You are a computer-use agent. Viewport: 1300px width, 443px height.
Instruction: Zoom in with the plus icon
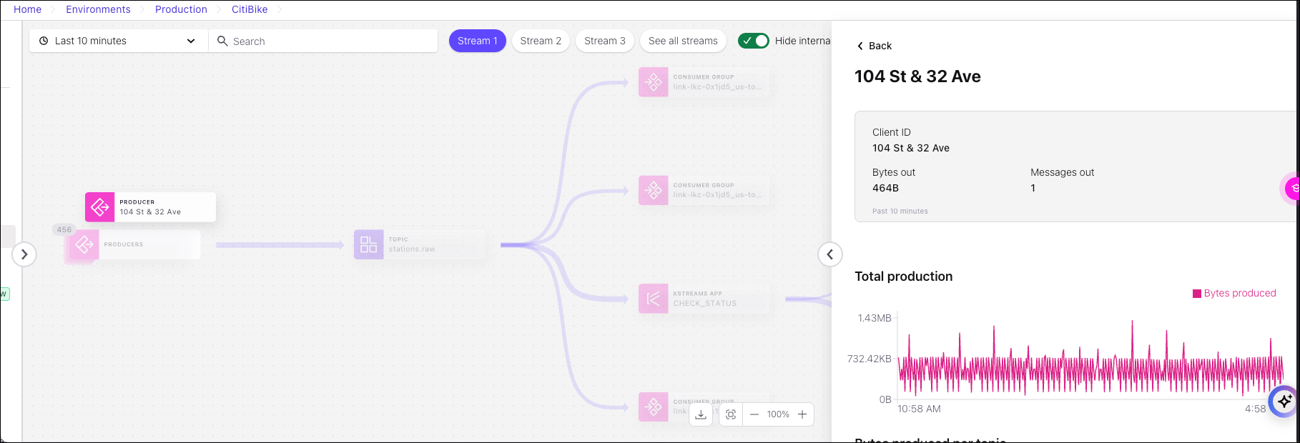[x=802, y=414]
